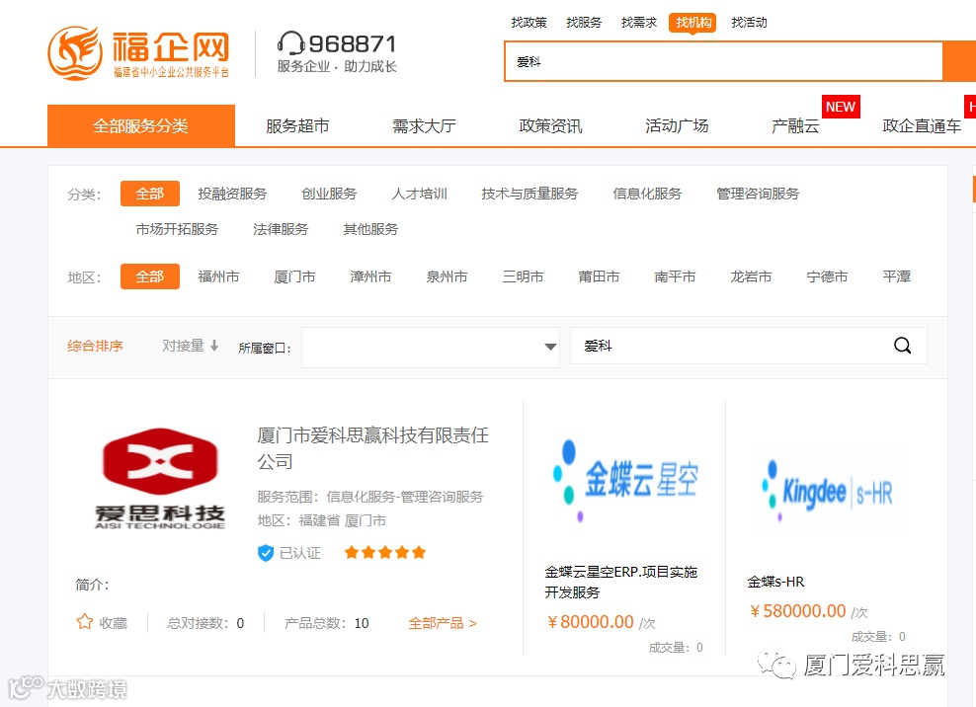Open the 金蝶云星空 product image
Viewport: 976px width, 707px height.
(x=625, y=480)
